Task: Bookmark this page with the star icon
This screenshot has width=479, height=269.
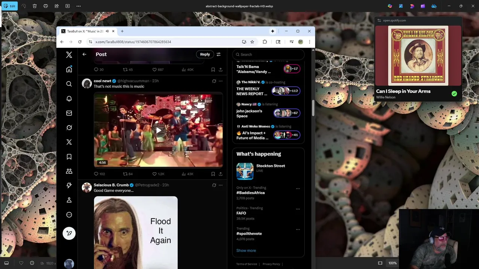Action: pos(252,42)
